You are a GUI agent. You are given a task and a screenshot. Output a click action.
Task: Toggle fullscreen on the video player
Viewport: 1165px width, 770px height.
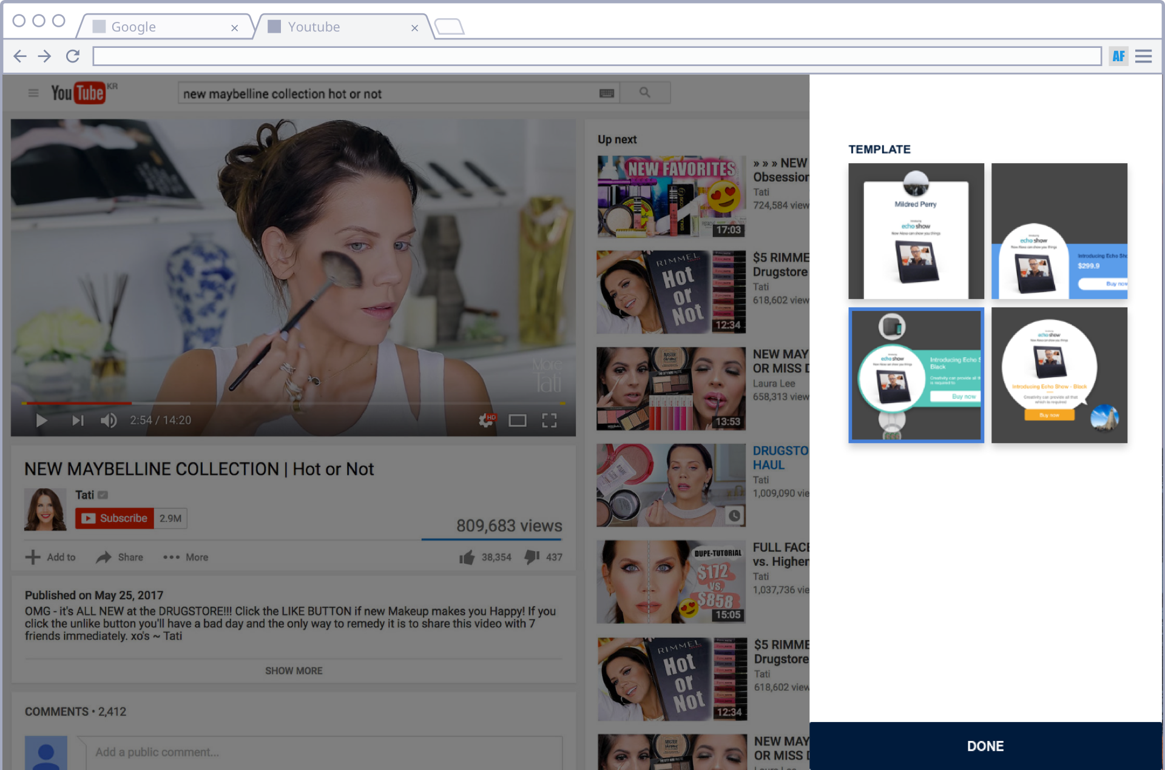549,420
